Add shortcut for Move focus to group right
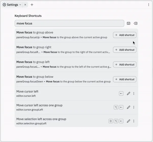 pos(125,50)
